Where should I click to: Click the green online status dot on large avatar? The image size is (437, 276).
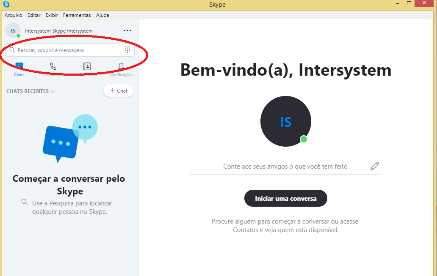pyautogui.click(x=304, y=139)
